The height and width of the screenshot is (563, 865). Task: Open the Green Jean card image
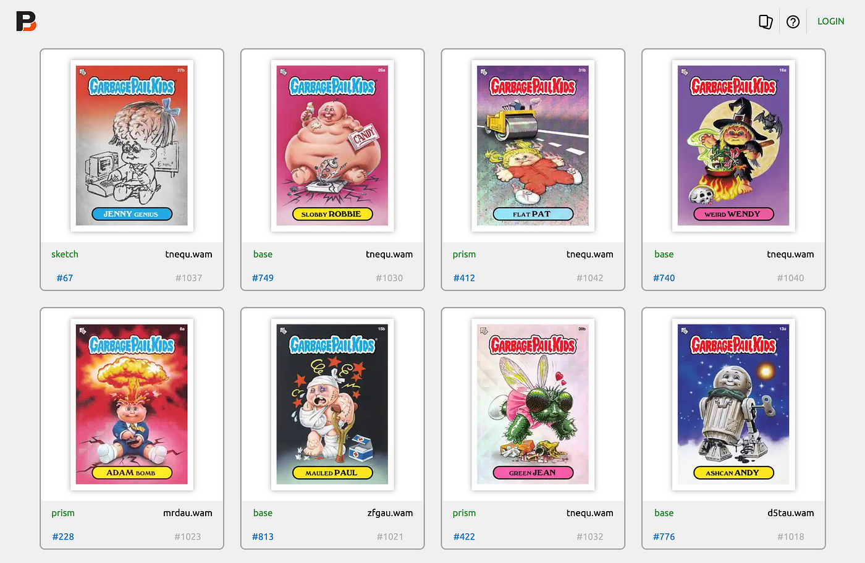pyautogui.click(x=533, y=404)
